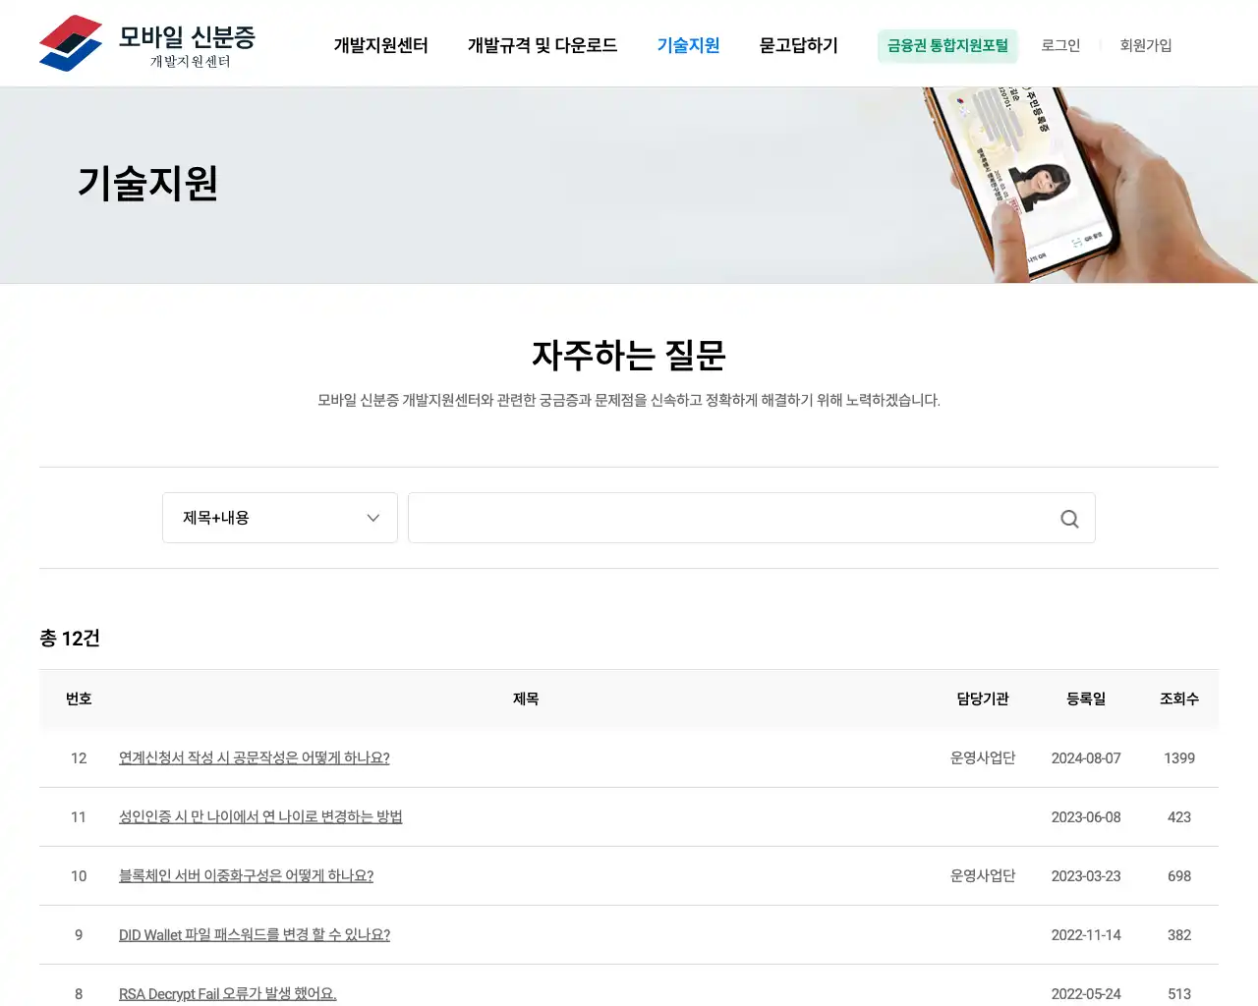The image size is (1258, 1006).
Task: Click the search magnifier icon
Action: (1068, 518)
